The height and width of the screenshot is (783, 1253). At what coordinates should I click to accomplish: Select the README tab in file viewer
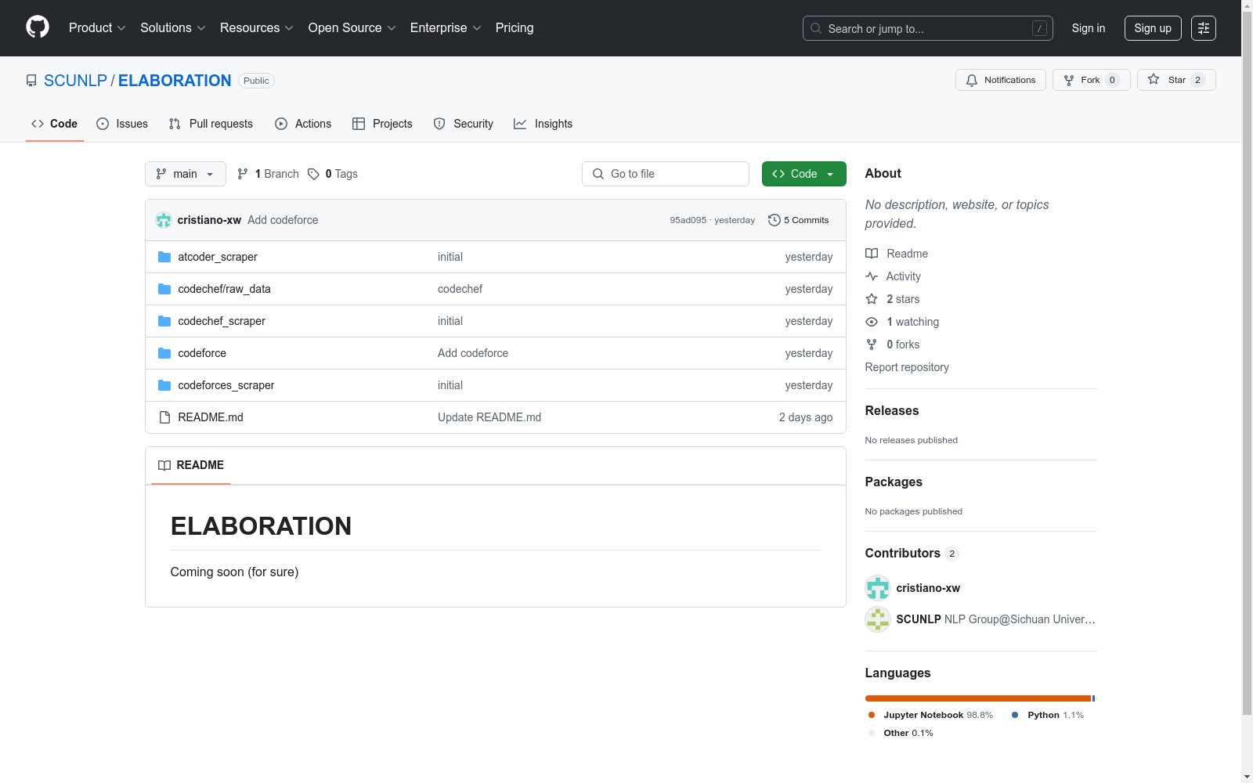(x=191, y=465)
